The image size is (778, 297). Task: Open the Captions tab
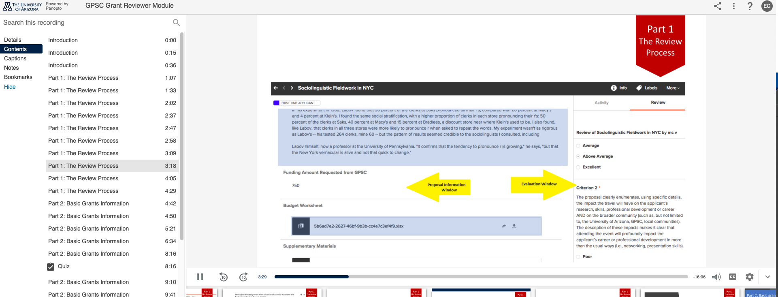coord(15,58)
